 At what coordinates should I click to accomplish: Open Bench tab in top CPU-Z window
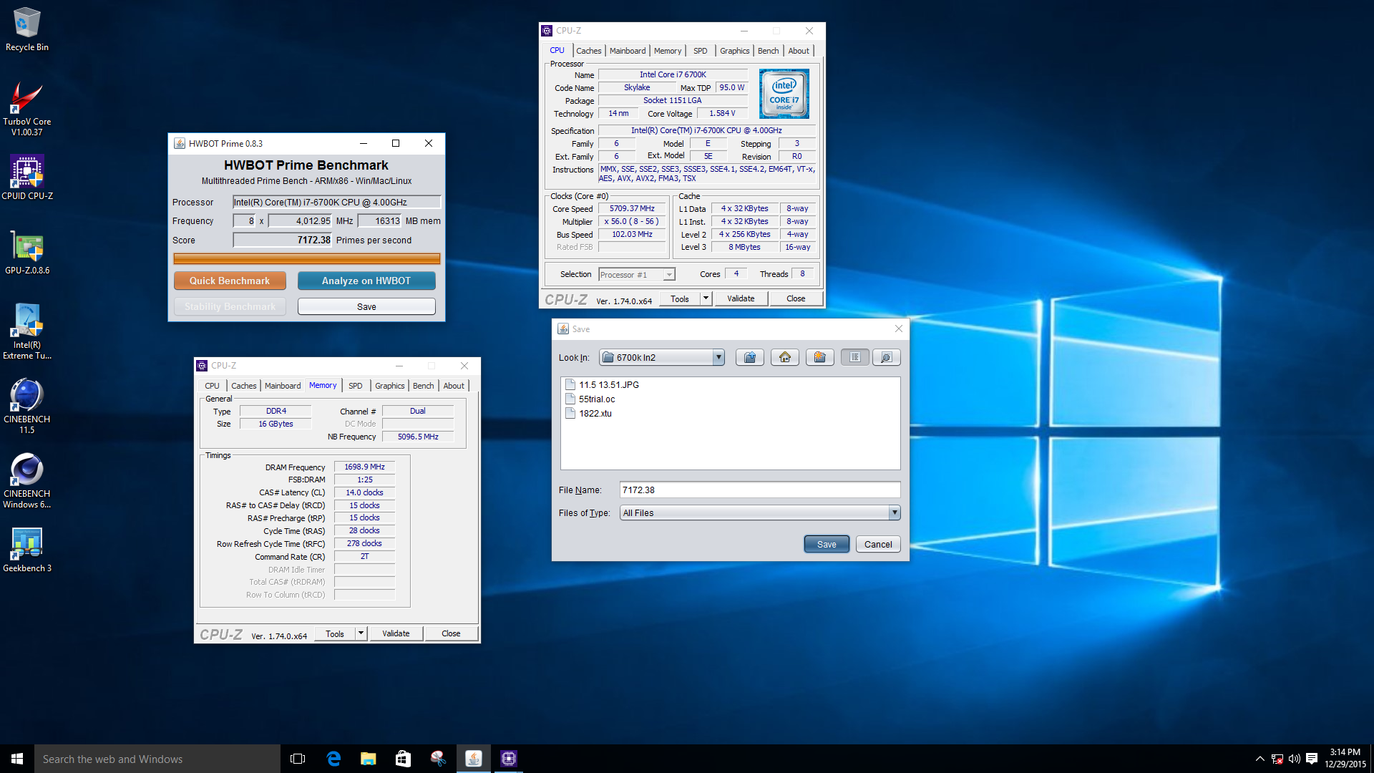point(768,51)
